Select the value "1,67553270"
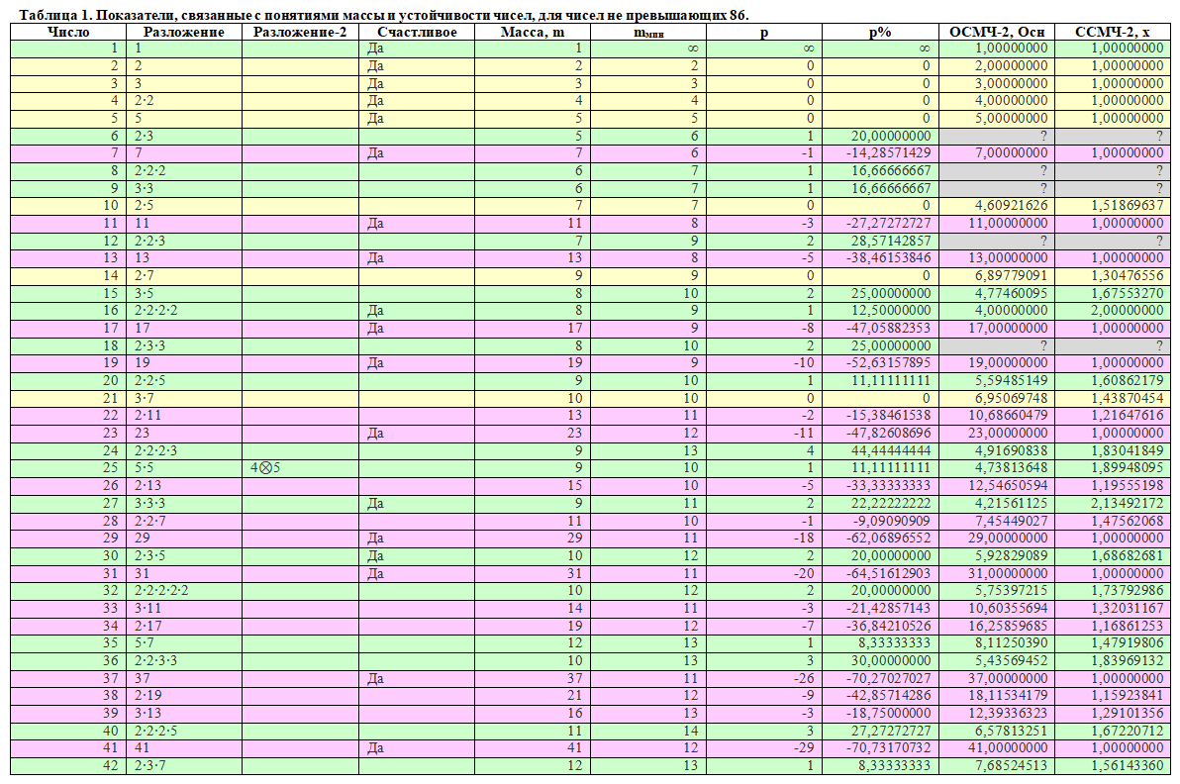1180x784 pixels. click(x=1128, y=293)
